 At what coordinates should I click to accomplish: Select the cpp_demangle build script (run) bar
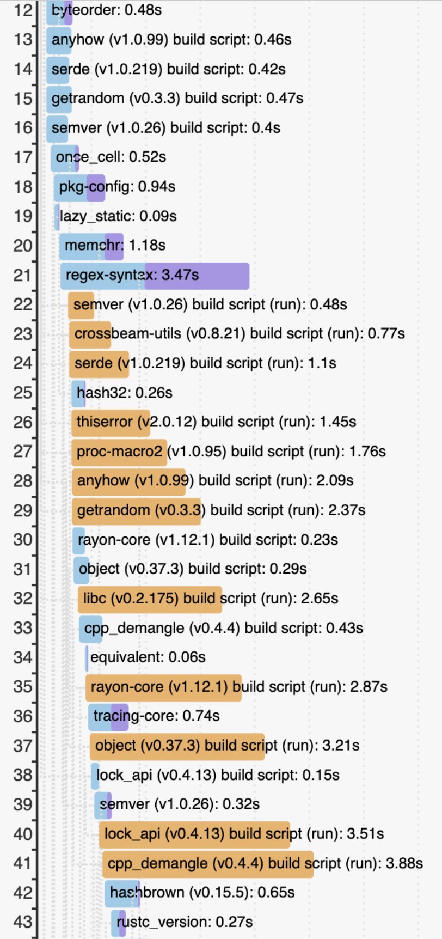coord(207,864)
